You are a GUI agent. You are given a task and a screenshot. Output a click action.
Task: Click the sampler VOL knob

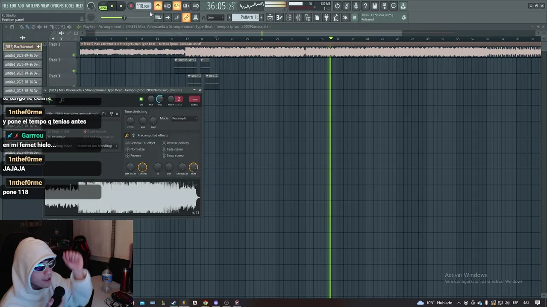point(160,99)
